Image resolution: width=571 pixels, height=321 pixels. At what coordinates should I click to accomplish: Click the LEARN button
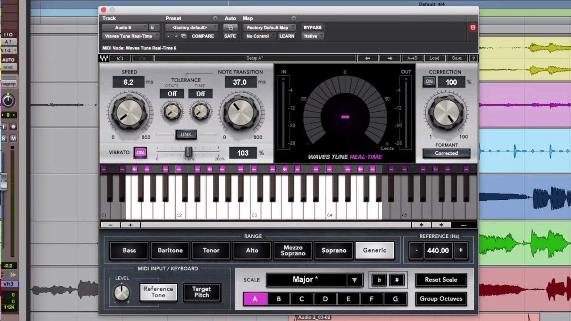pos(286,36)
